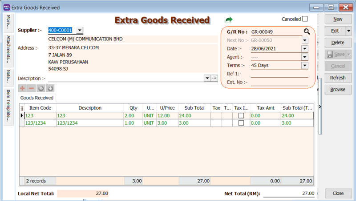
Task: Open the grid column chooser icon
Action: 22,108
